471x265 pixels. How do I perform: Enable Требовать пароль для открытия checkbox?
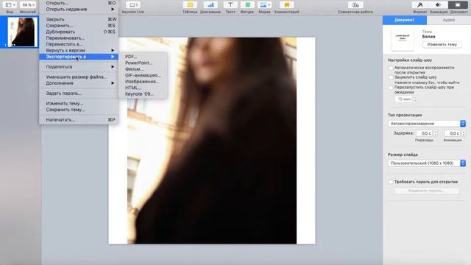click(x=391, y=182)
